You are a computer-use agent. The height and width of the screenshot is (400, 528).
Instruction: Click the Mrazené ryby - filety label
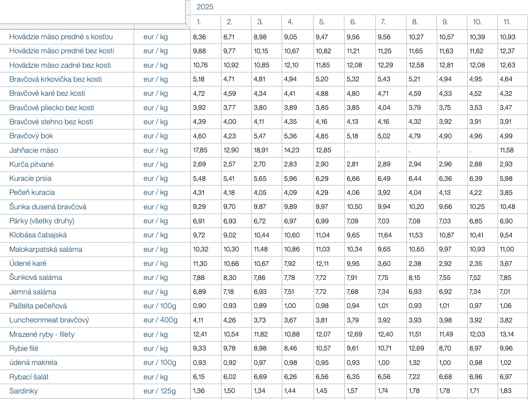[42, 335]
